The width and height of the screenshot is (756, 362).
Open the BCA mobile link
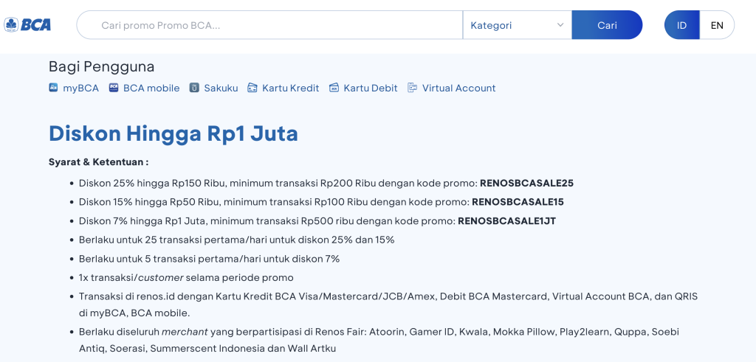click(x=151, y=88)
